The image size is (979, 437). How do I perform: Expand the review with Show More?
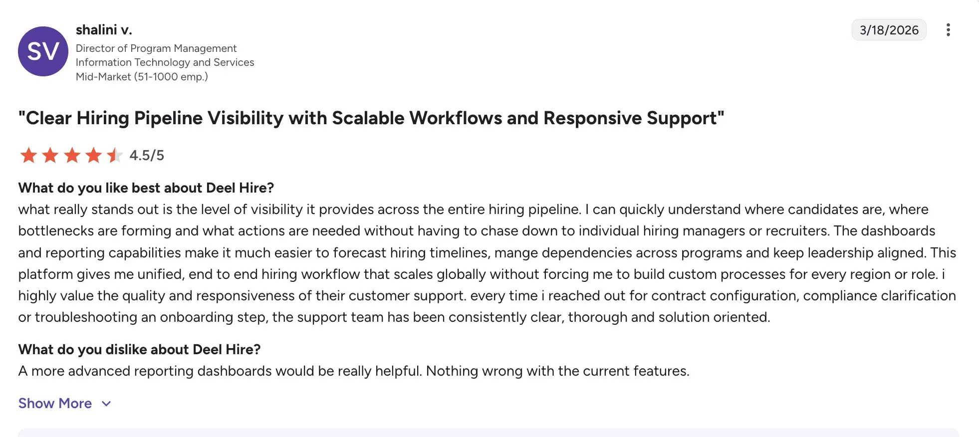[55, 403]
